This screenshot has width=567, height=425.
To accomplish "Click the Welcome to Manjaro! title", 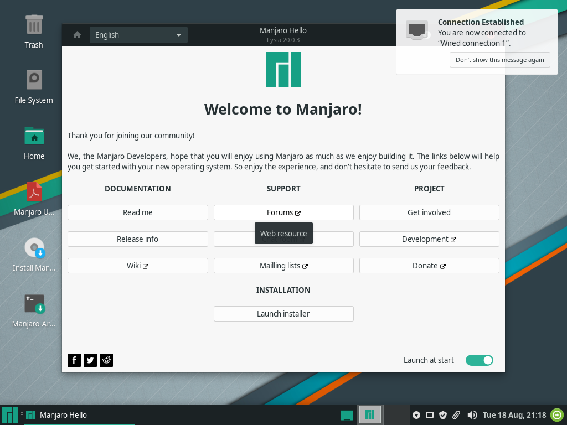I will pos(283,109).
